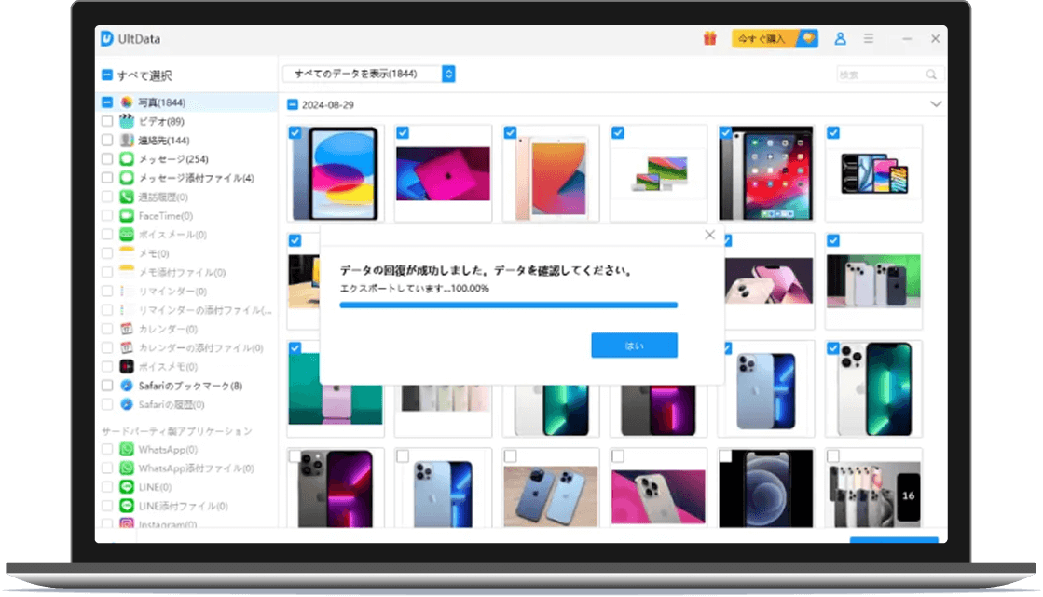
Task: Click the magnifier icon in search box
Action: click(930, 75)
